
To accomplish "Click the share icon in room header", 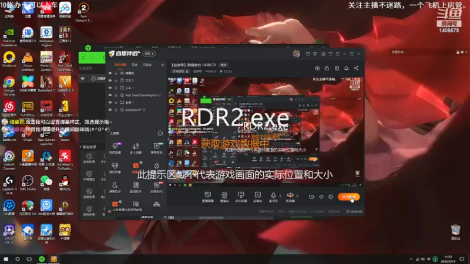I will (x=356, y=68).
